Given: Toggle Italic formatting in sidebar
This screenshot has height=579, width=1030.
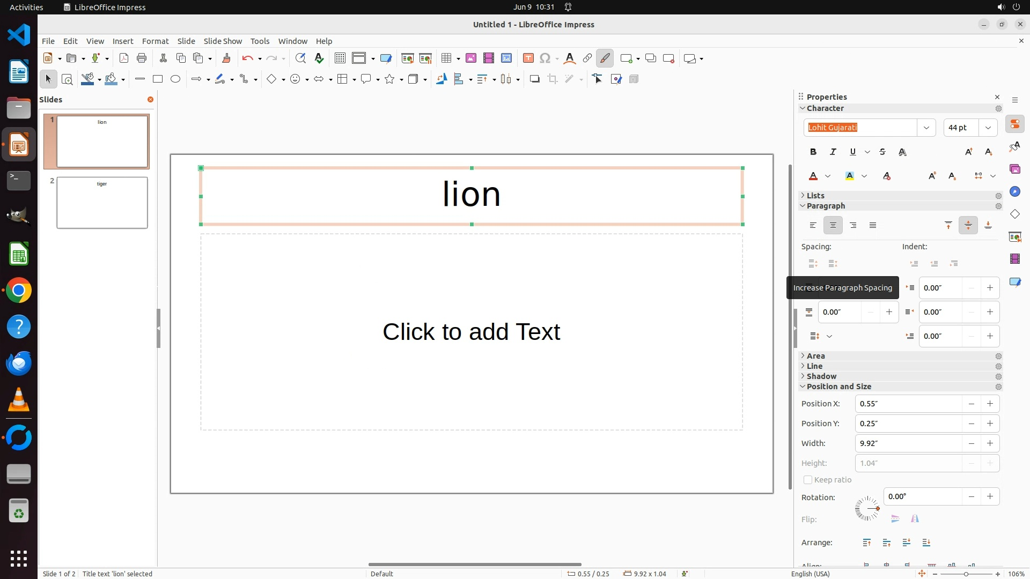Looking at the screenshot, I should pos(833,152).
